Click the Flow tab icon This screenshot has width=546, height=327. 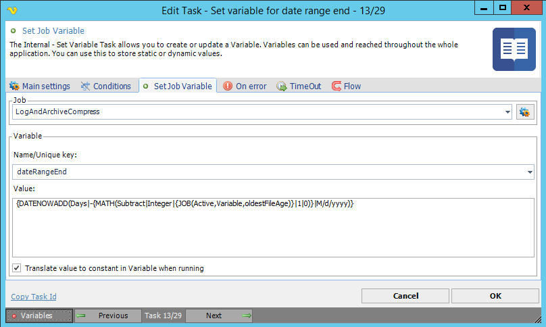tap(337, 86)
